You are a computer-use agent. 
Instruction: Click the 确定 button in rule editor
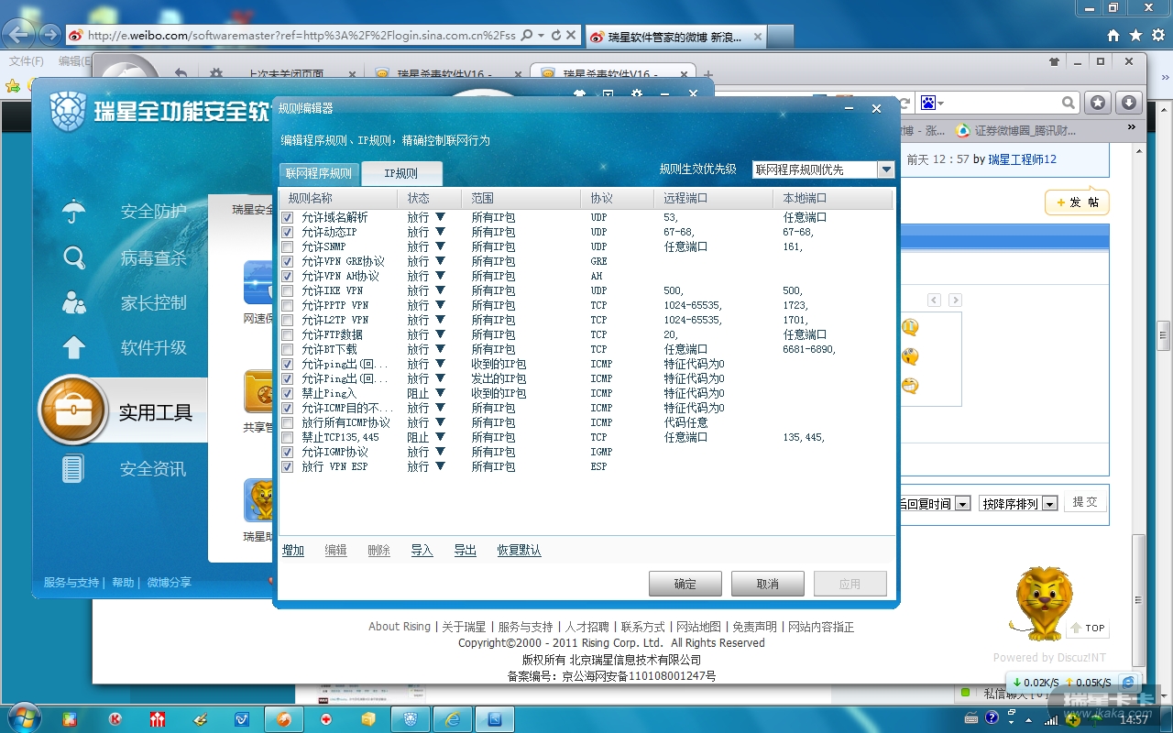click(685, 584)
